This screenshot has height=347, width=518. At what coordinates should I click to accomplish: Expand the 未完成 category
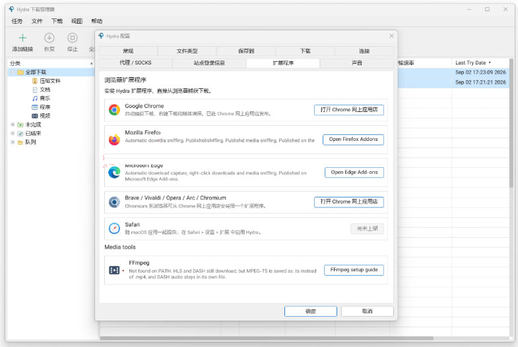[x=13, y=124]
